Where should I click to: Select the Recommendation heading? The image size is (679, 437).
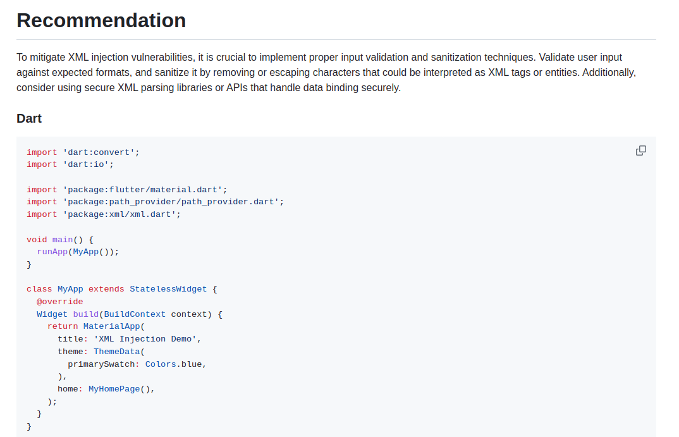pyautogui.click(x=101, y=20)
